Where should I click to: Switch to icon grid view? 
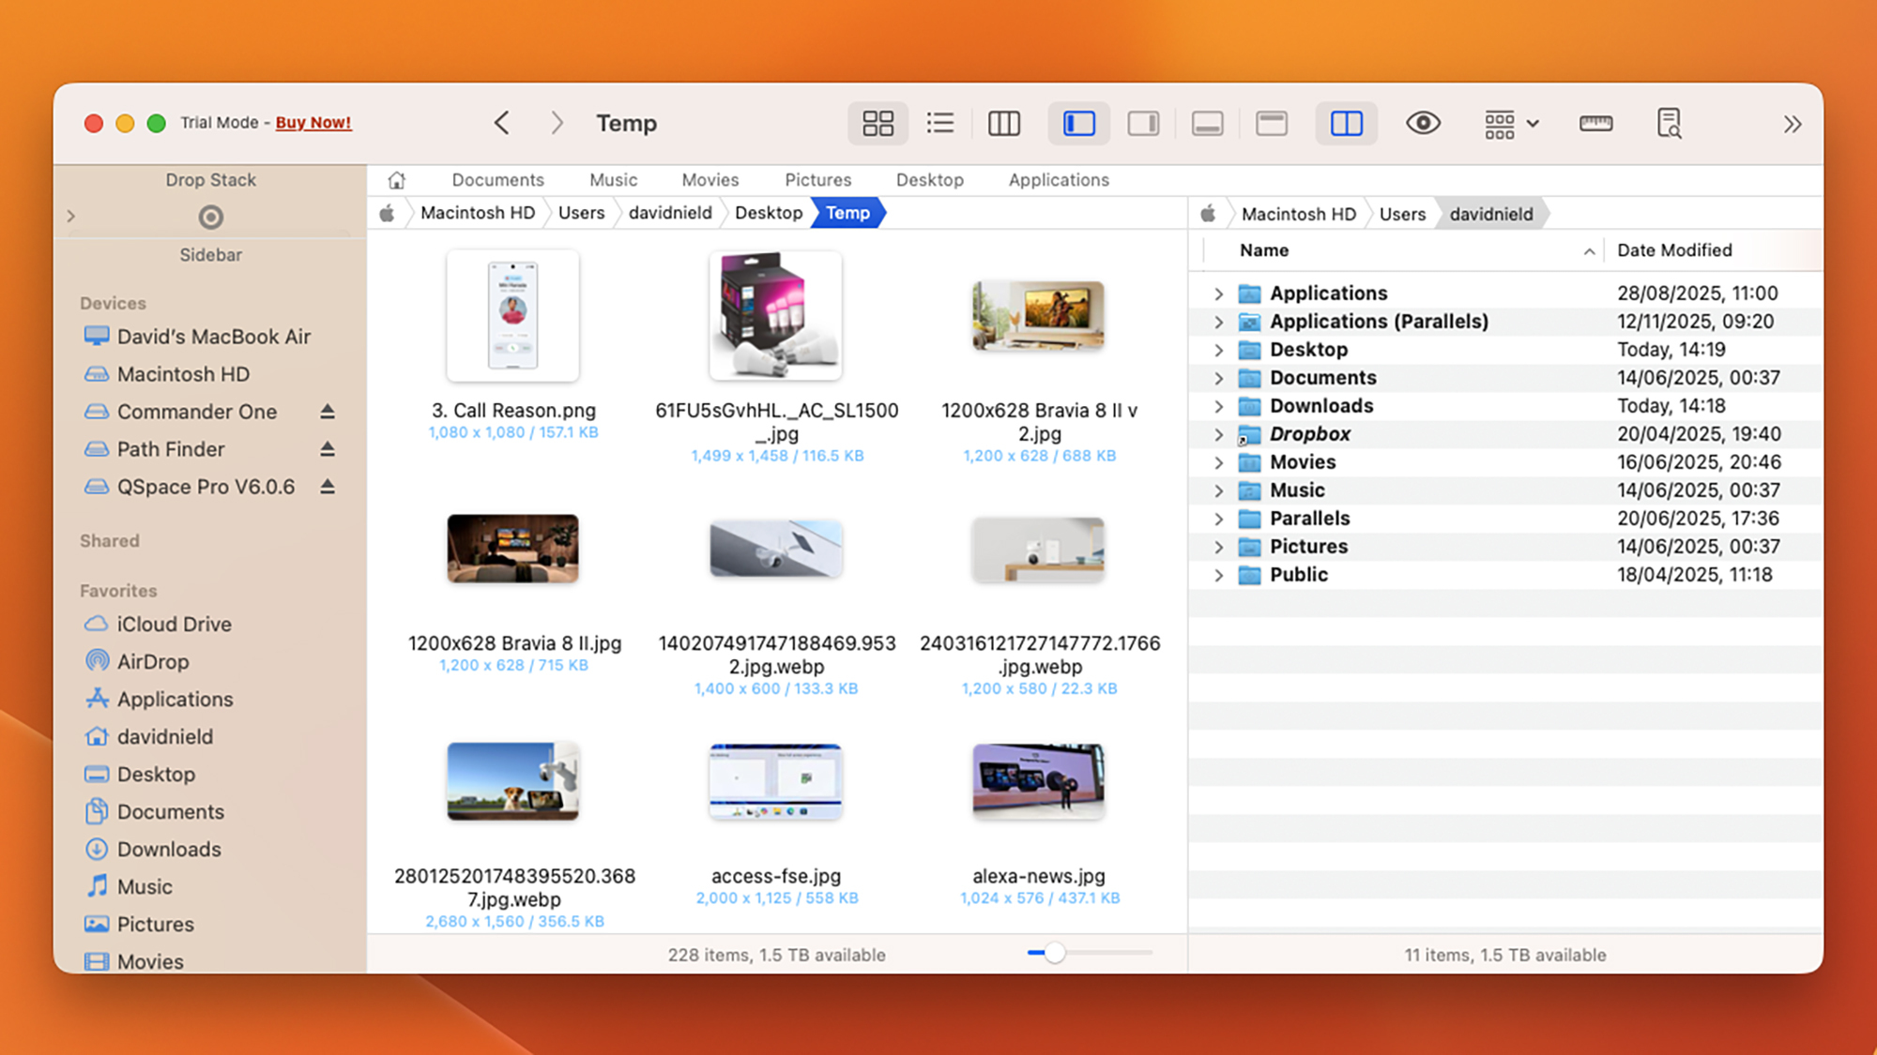[877, 123]
